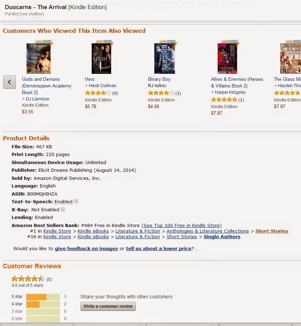Open the Hero book cover thumbnail
This screenshot has width=301, height=326.
pos(101,58)
